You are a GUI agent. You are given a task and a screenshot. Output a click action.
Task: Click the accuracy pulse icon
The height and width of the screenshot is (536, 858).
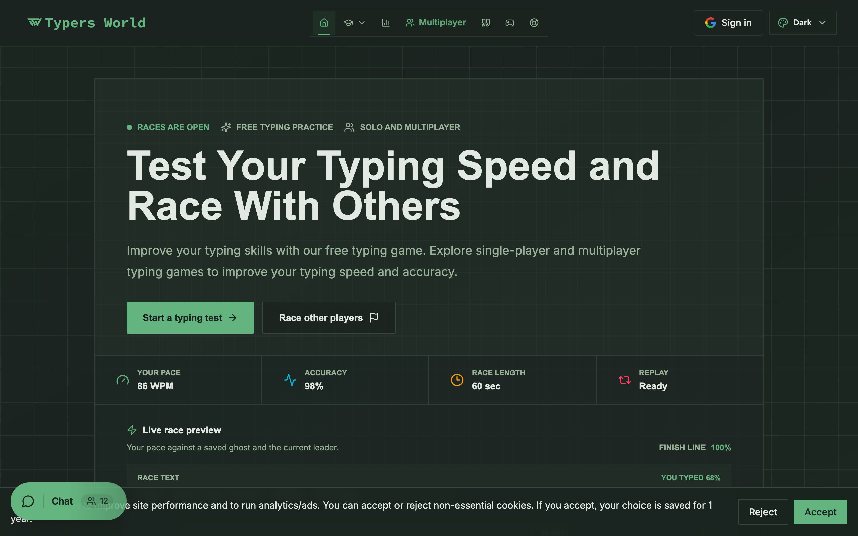click(290, 380)
